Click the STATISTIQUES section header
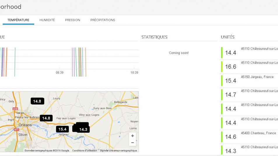 (x=154, y=37)
